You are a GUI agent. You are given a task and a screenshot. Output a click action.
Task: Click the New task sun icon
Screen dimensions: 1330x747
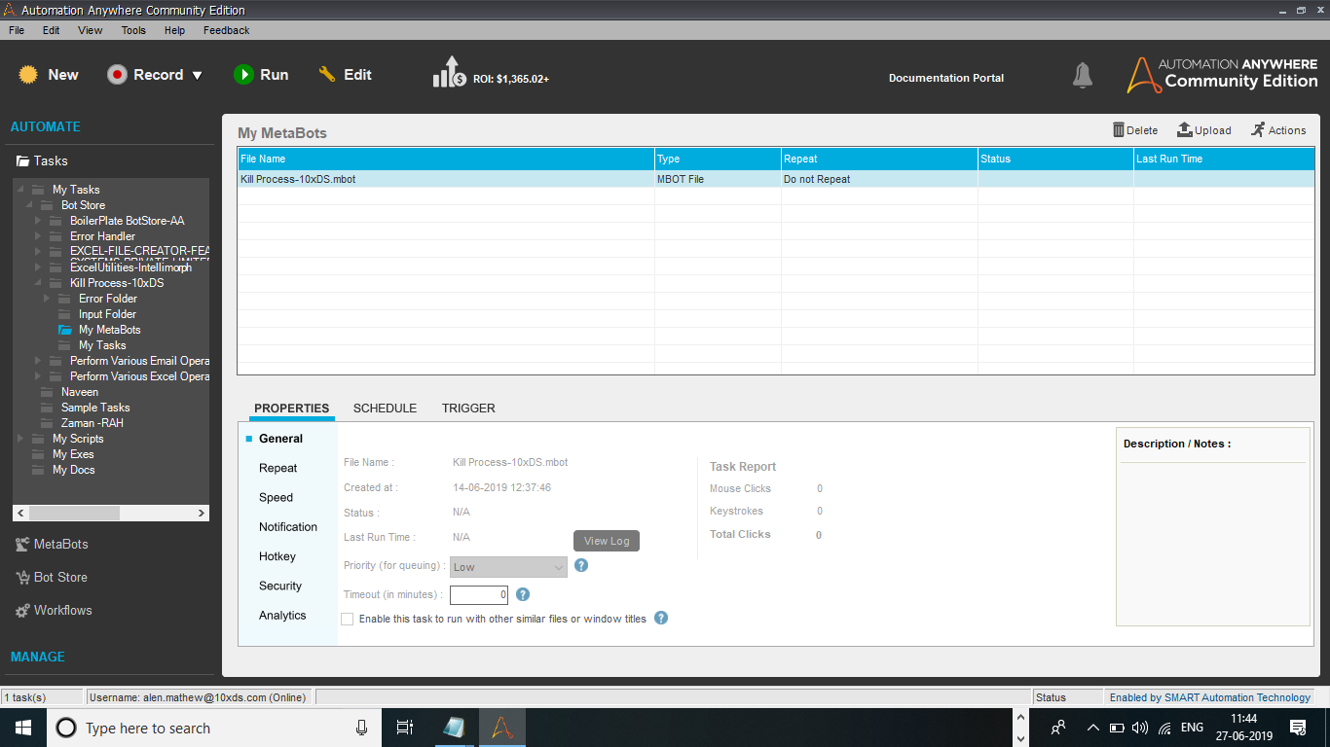(x=28, y=75)
